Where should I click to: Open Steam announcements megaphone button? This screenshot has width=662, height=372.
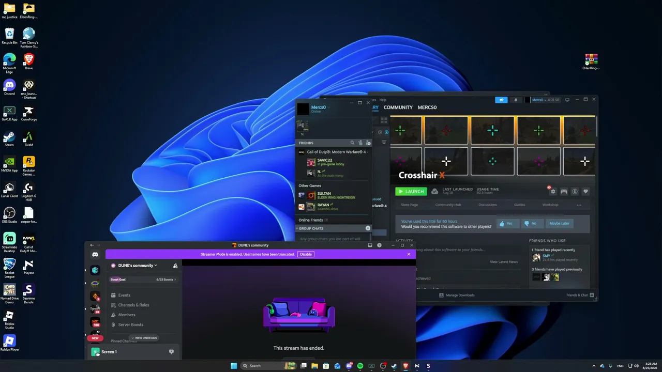click(501, 100)
